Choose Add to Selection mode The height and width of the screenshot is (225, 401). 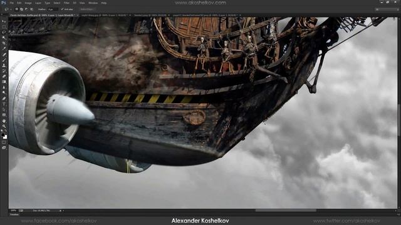[x=21, y=9]
